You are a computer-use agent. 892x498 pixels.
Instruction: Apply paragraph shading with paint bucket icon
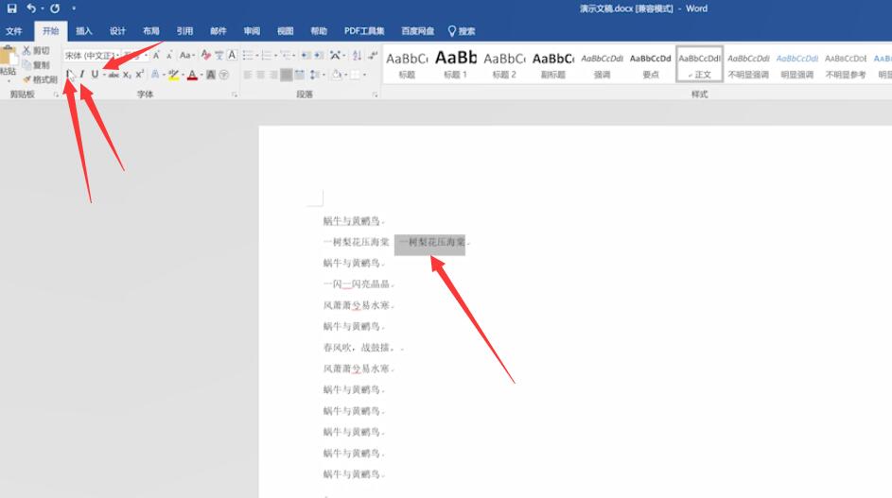tap(337, 75)
